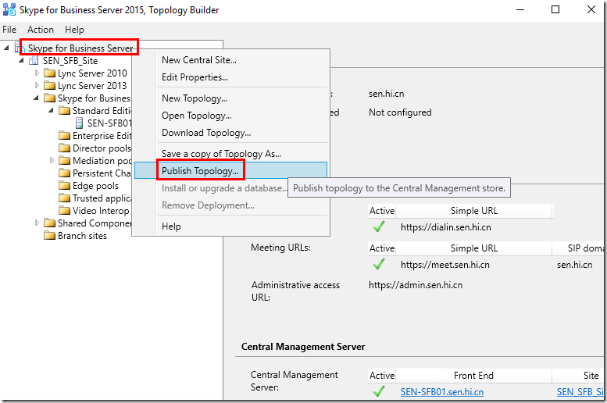Expand the Lync Server 2013 node
This screenshot has height=403, width=607.
(x=37, y=85)
